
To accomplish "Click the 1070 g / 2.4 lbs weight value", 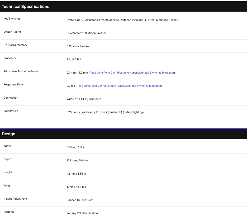I will pos(76,187).
